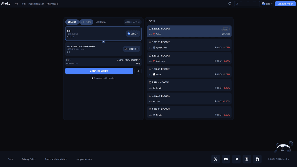Open the Docs footer link
The width and height of the screenshot is (297, 167).
tap(10, 159)
